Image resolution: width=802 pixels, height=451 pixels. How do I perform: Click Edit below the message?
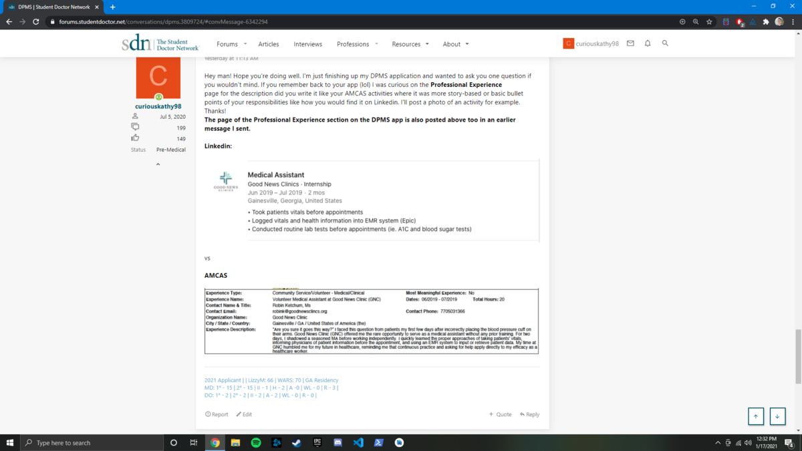coord(244,414)
